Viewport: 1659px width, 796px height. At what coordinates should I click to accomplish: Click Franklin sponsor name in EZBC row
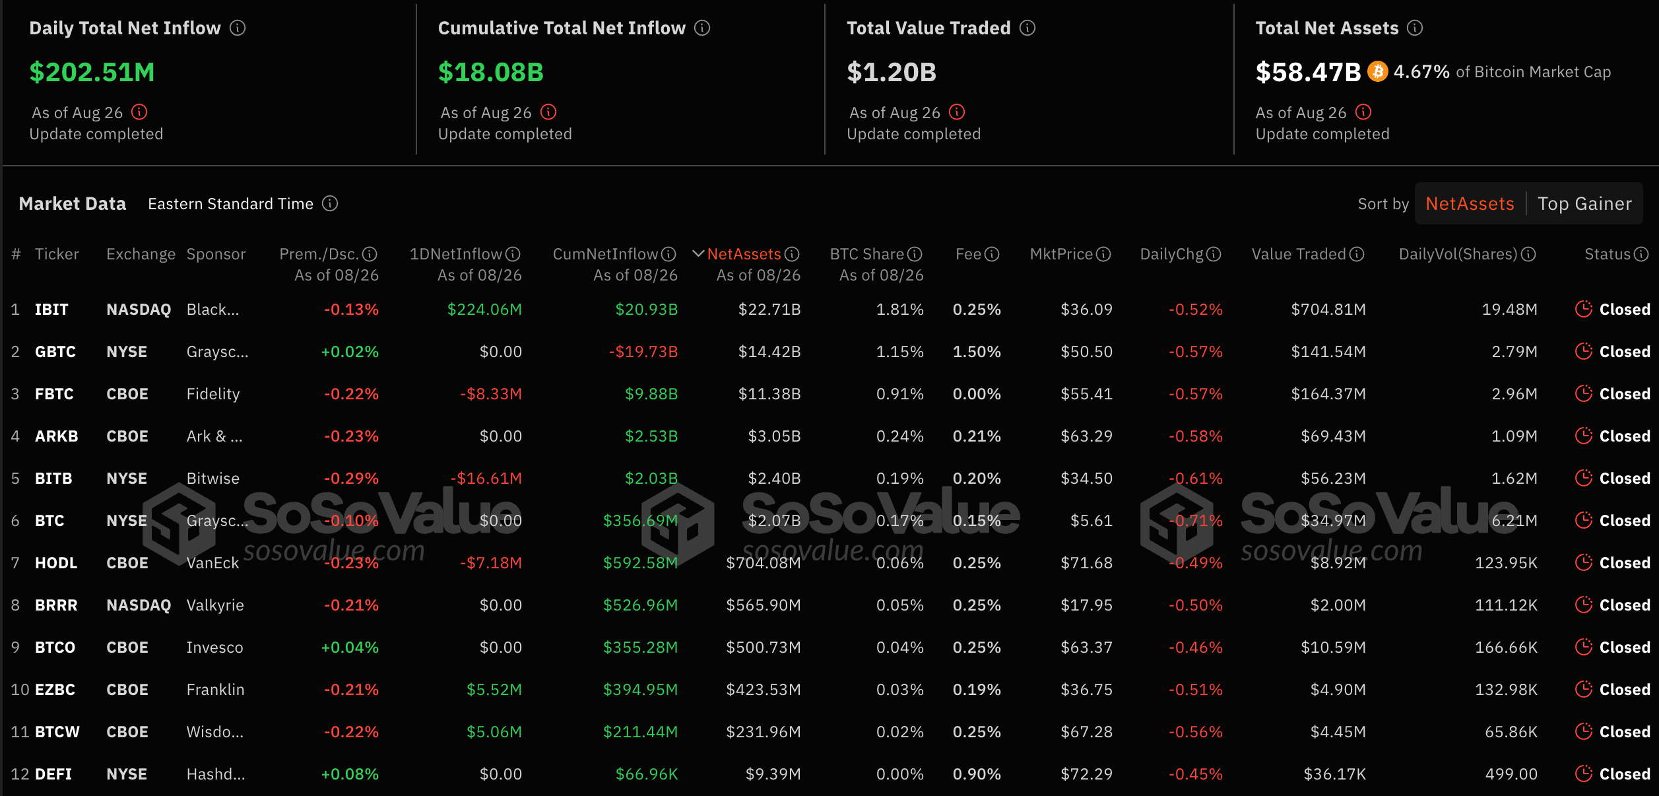point(215,689)
